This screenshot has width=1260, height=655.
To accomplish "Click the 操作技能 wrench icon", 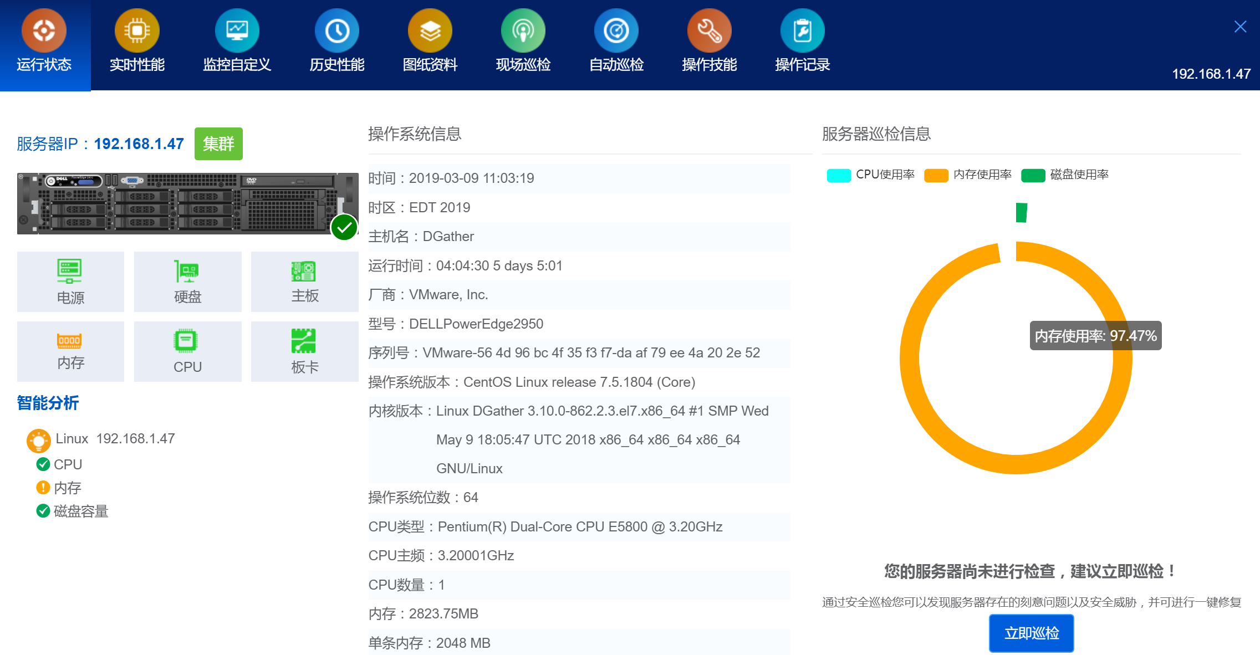I will (x=709, y=31).
